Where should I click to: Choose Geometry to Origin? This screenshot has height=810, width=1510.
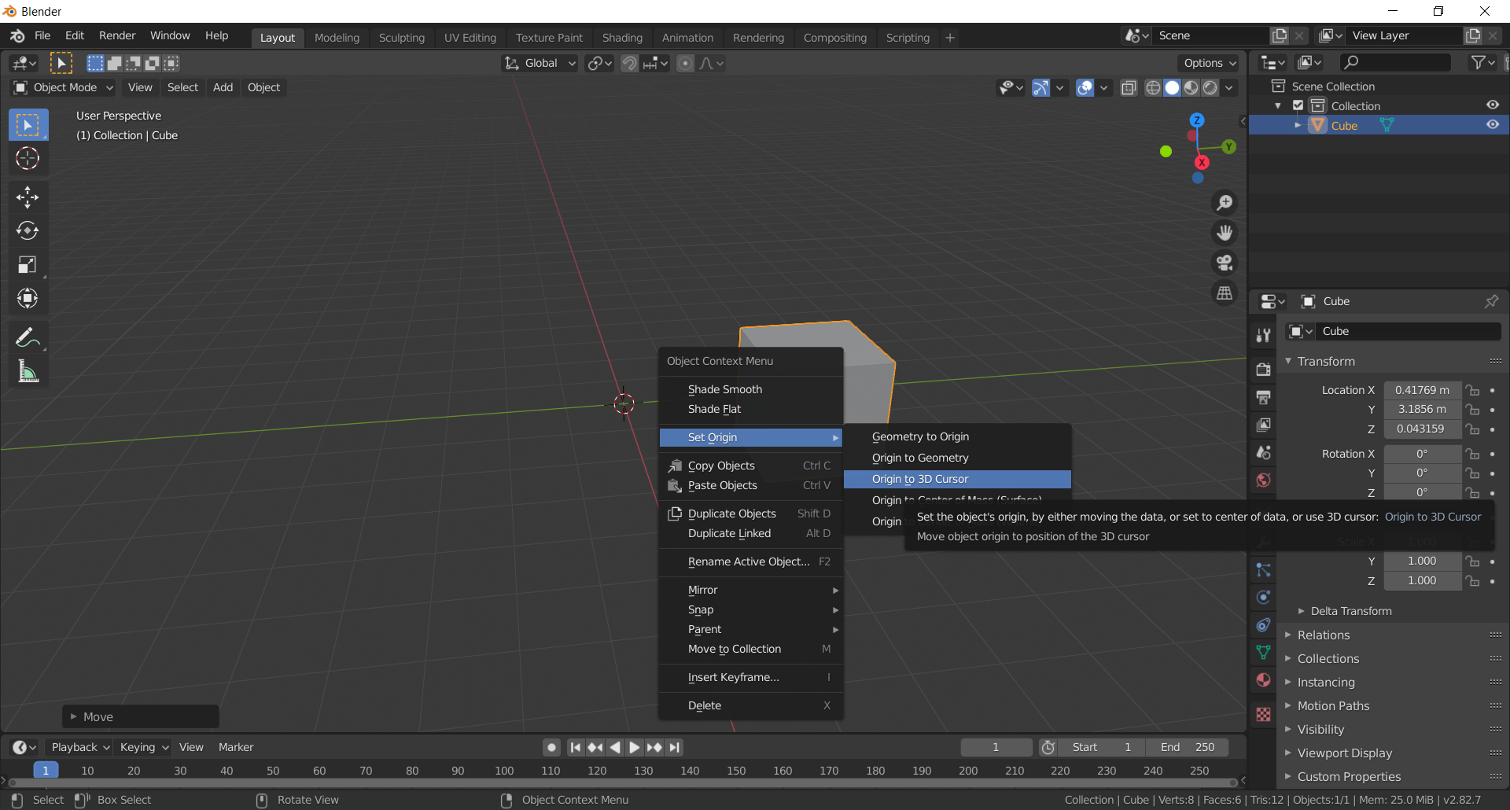957,436
